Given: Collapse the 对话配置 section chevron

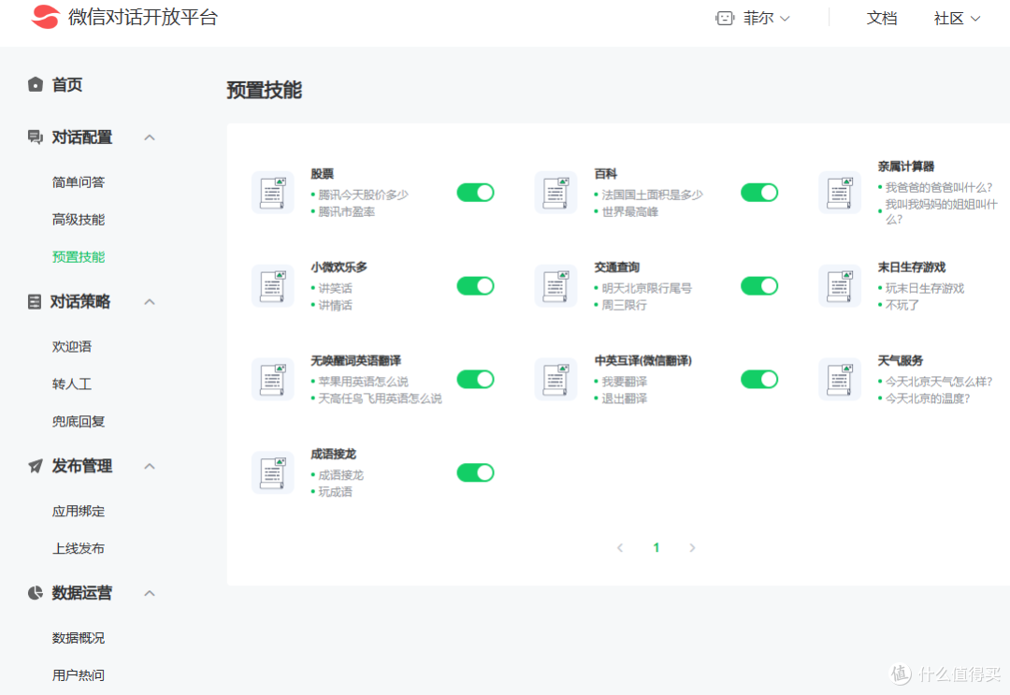Looking at the screenshot, I should (150, 138).
